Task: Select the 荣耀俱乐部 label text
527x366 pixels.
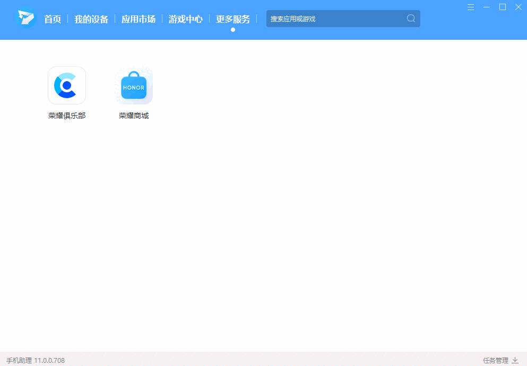Action: tap(67, 115)
